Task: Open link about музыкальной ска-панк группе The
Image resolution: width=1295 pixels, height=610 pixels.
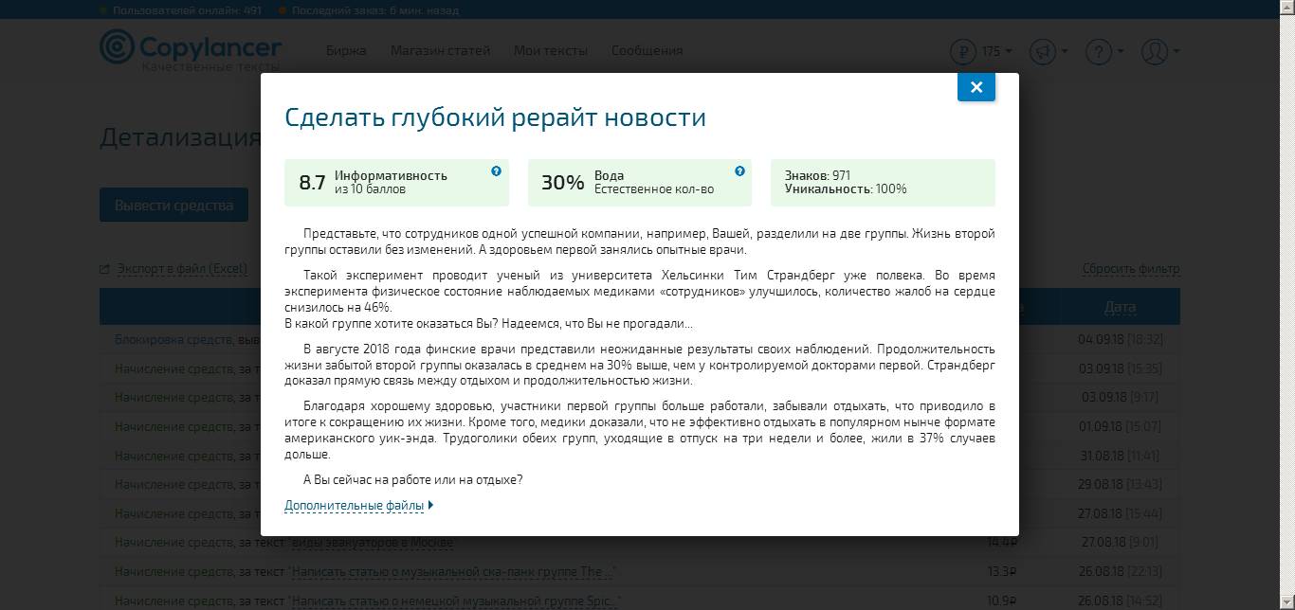Action: click(451, 572)
